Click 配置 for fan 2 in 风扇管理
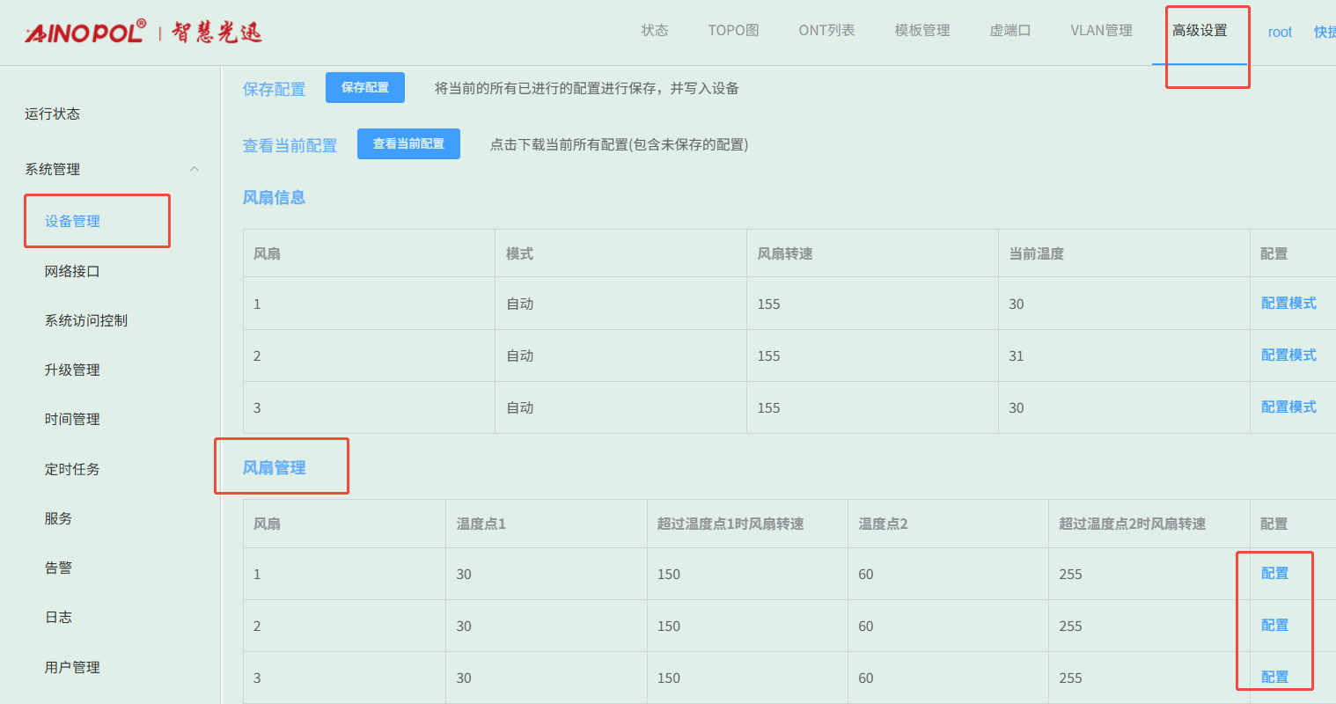The height and width of the screenshot is (704, 1336). point(1274,625)
